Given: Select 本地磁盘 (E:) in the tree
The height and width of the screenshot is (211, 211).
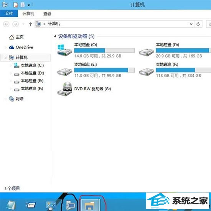Looking at the screenshot, I should click(32, 81).
